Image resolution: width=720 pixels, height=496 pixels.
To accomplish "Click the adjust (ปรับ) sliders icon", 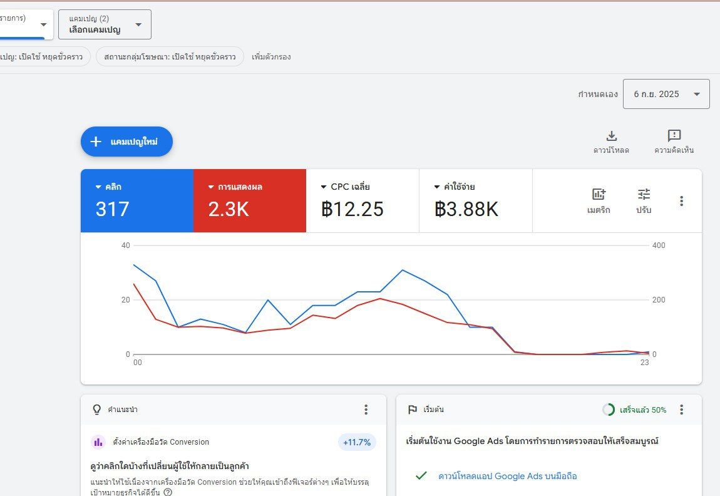I will click(x=644, y=194).
